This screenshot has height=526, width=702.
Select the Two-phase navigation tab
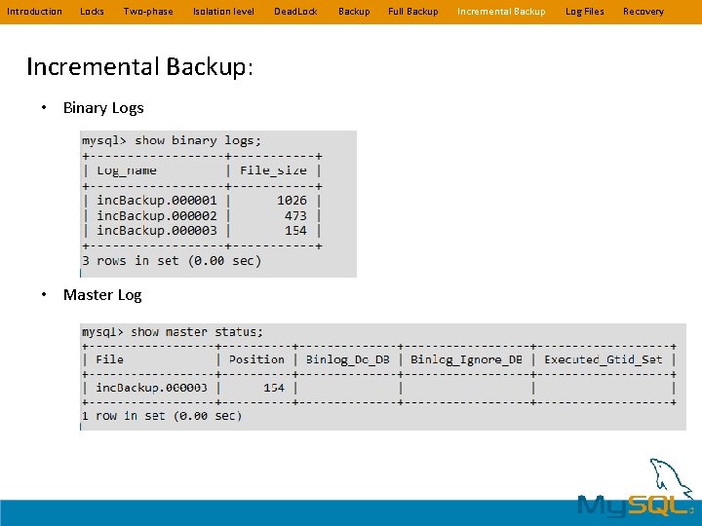[148, 12]
